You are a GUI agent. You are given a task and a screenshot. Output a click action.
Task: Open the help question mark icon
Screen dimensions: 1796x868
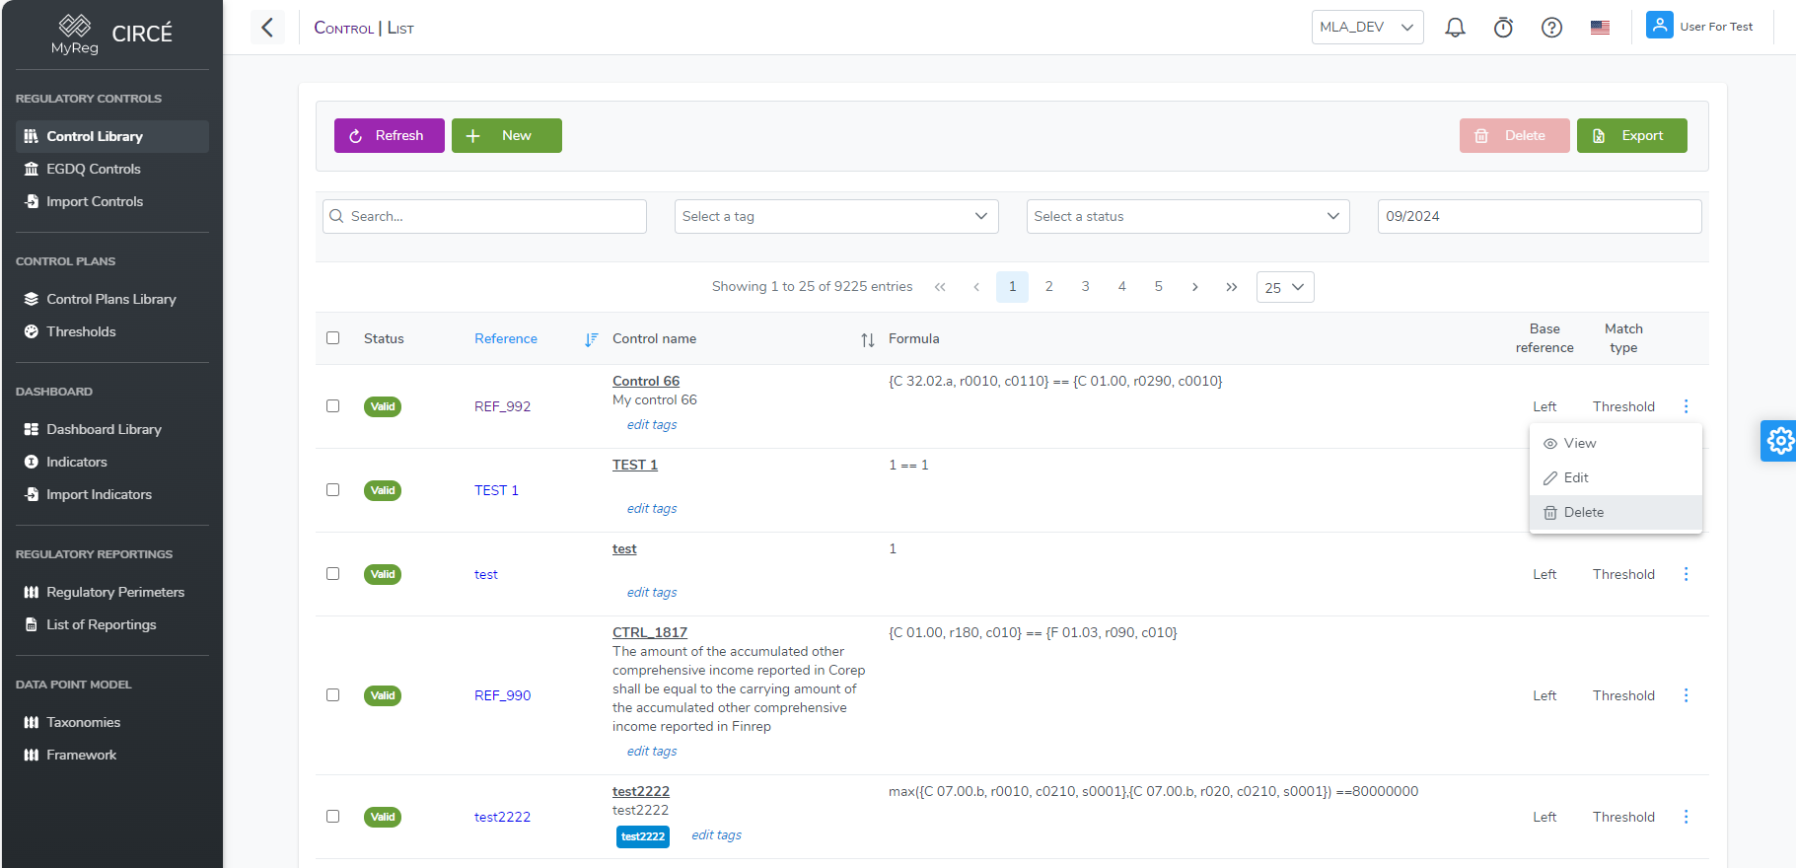[1551, 28]
